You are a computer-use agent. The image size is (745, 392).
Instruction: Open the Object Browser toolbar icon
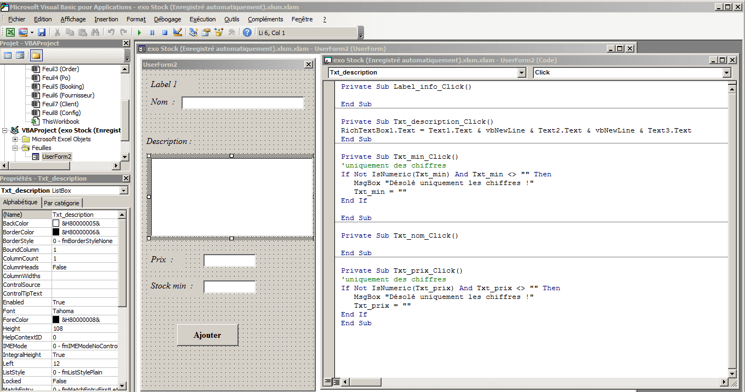(219, 33)
